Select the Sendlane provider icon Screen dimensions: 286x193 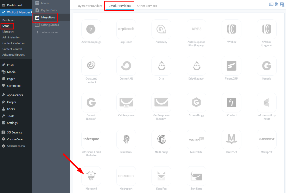click(196, 176)
